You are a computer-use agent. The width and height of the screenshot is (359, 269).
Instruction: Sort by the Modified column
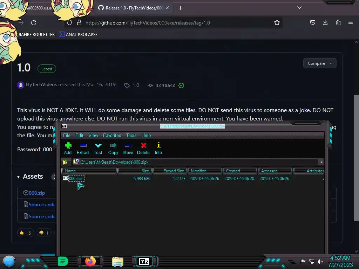[x=205, y=171]
